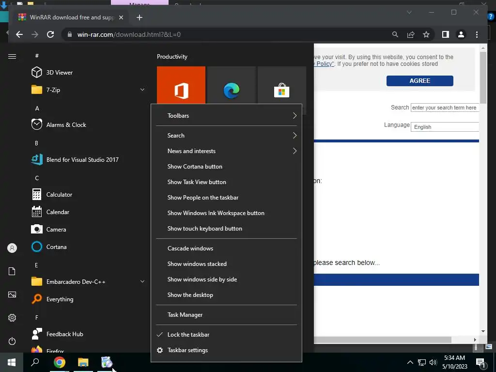This screenshot has width=496, height=372.
Task: Toggle Show touch keyboard button
Action: (227, 229)
